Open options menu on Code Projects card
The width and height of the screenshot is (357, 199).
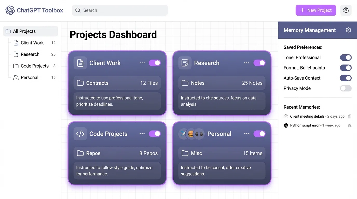142,134
